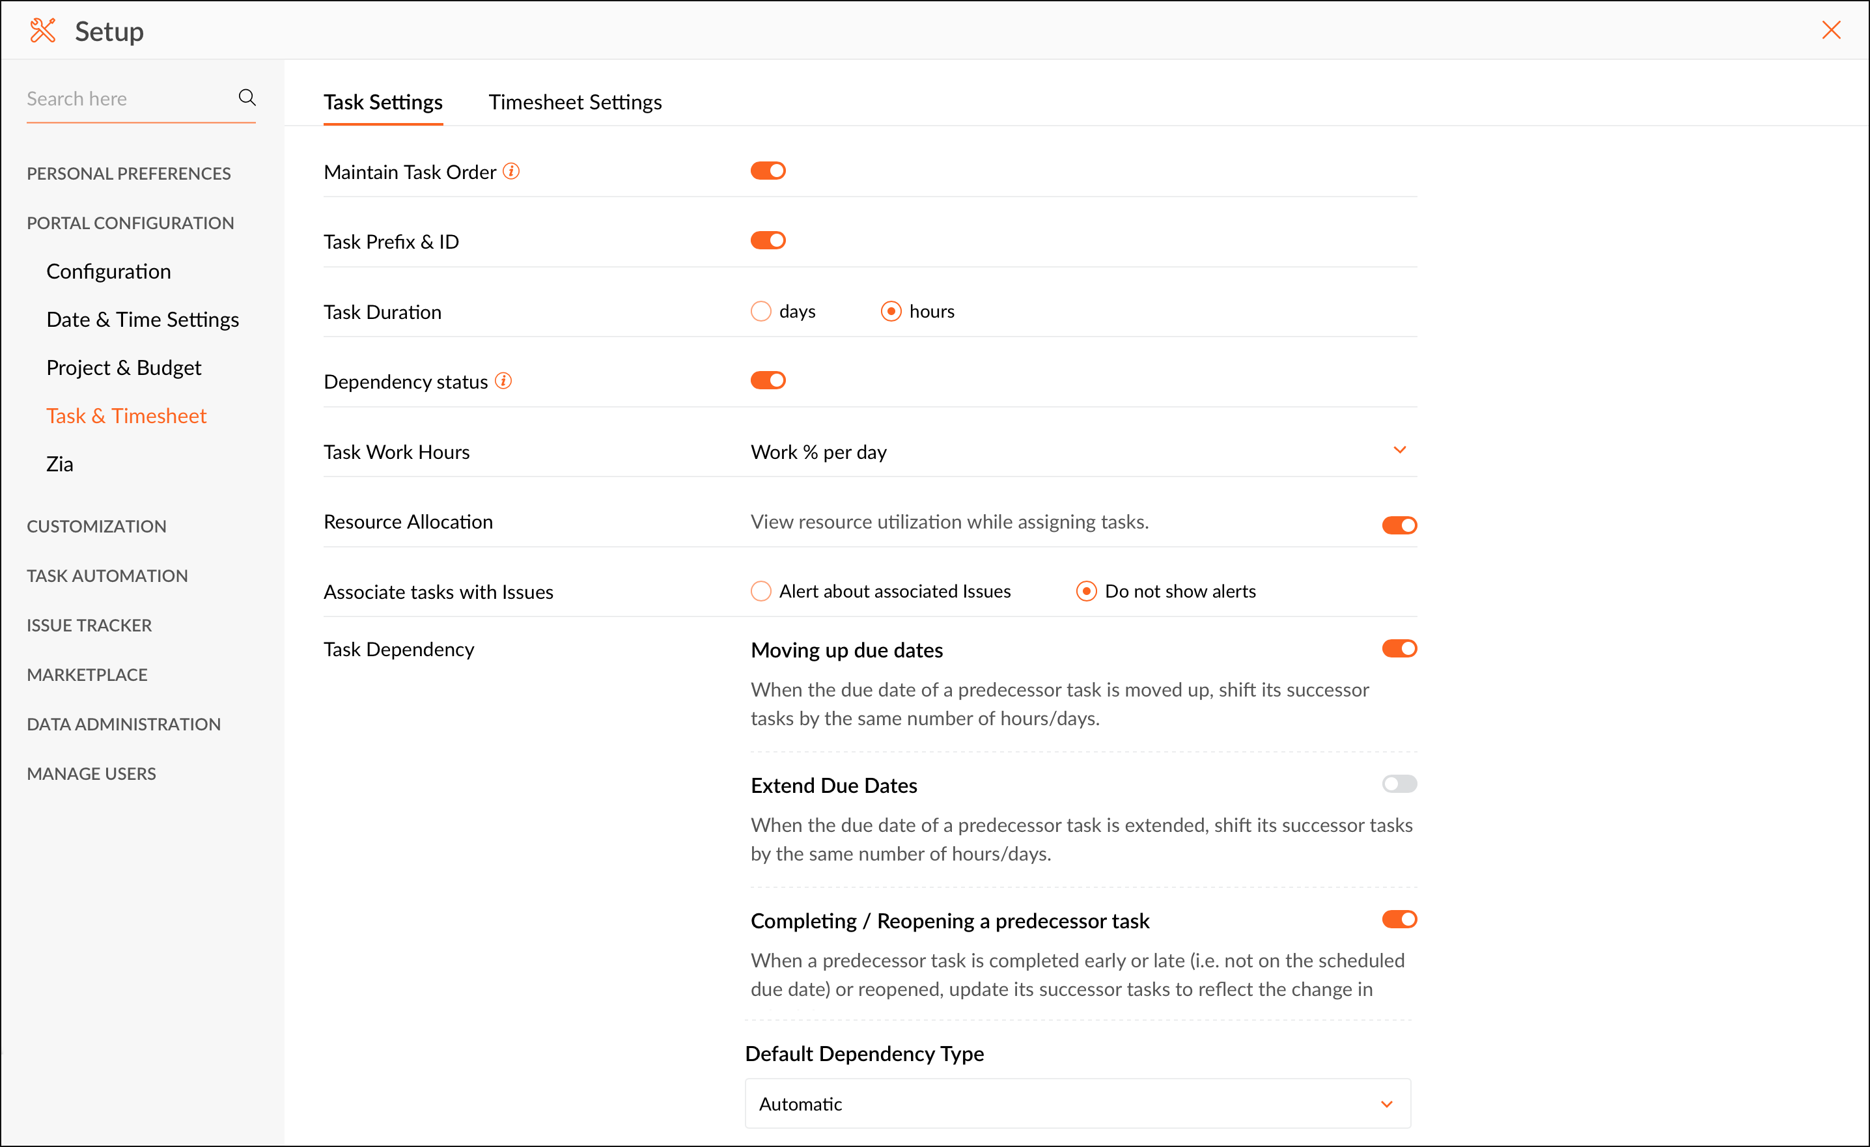The image size is (1870, 1147).
Task: Select days for Task Duration
Action: [761, 312]
